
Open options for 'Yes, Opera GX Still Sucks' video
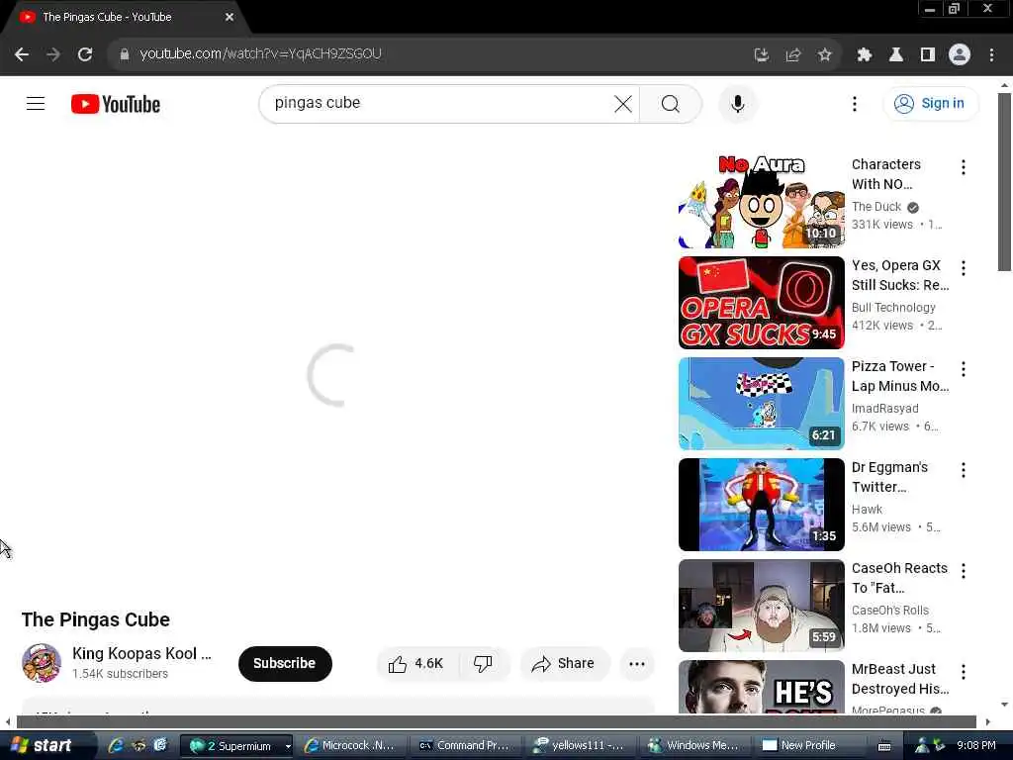(963, 268)
